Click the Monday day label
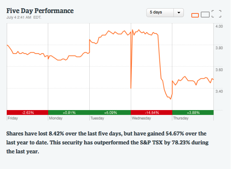The width and height of the screenshot is (231, 169). [55, 118]
